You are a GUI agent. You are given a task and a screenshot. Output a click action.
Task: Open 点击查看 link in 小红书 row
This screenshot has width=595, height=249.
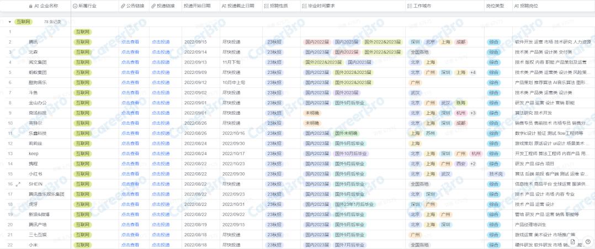(x=130, y=174)
